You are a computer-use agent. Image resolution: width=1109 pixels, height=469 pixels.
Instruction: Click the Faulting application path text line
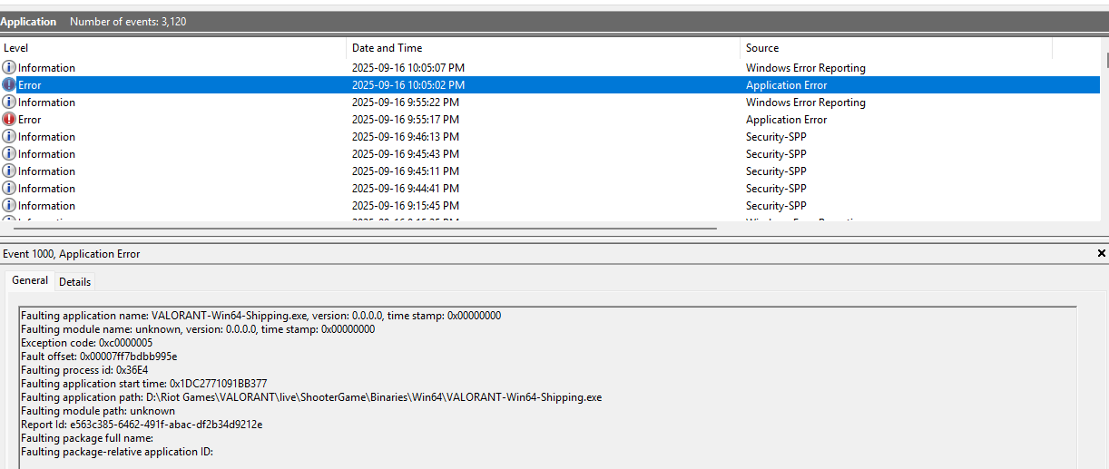pyautogui.click(x=311, y=397)
